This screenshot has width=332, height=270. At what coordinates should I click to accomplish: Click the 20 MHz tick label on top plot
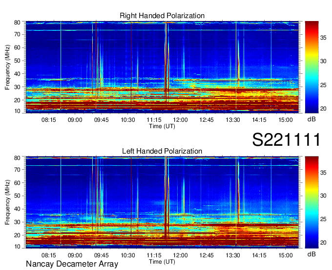pos(17,100)
